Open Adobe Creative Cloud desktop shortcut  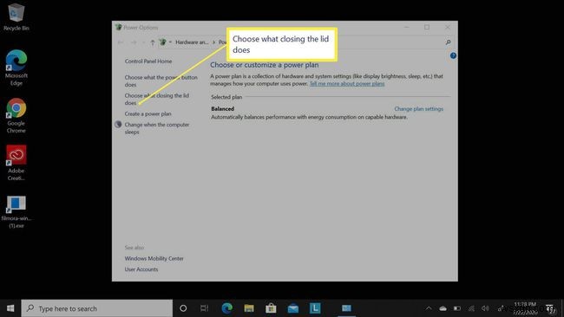point(16,163)
